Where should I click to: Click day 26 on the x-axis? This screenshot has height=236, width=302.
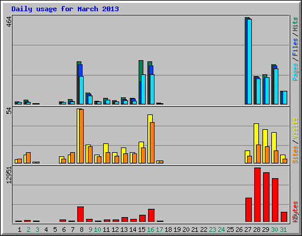[x=239, y=230]
